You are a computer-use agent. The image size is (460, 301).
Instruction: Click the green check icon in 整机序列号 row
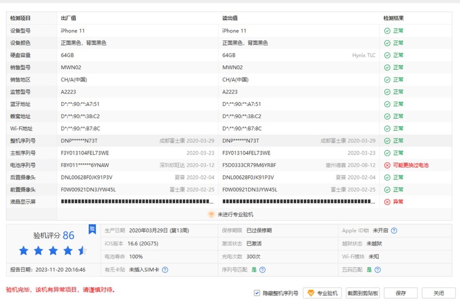tap(387, 141)
